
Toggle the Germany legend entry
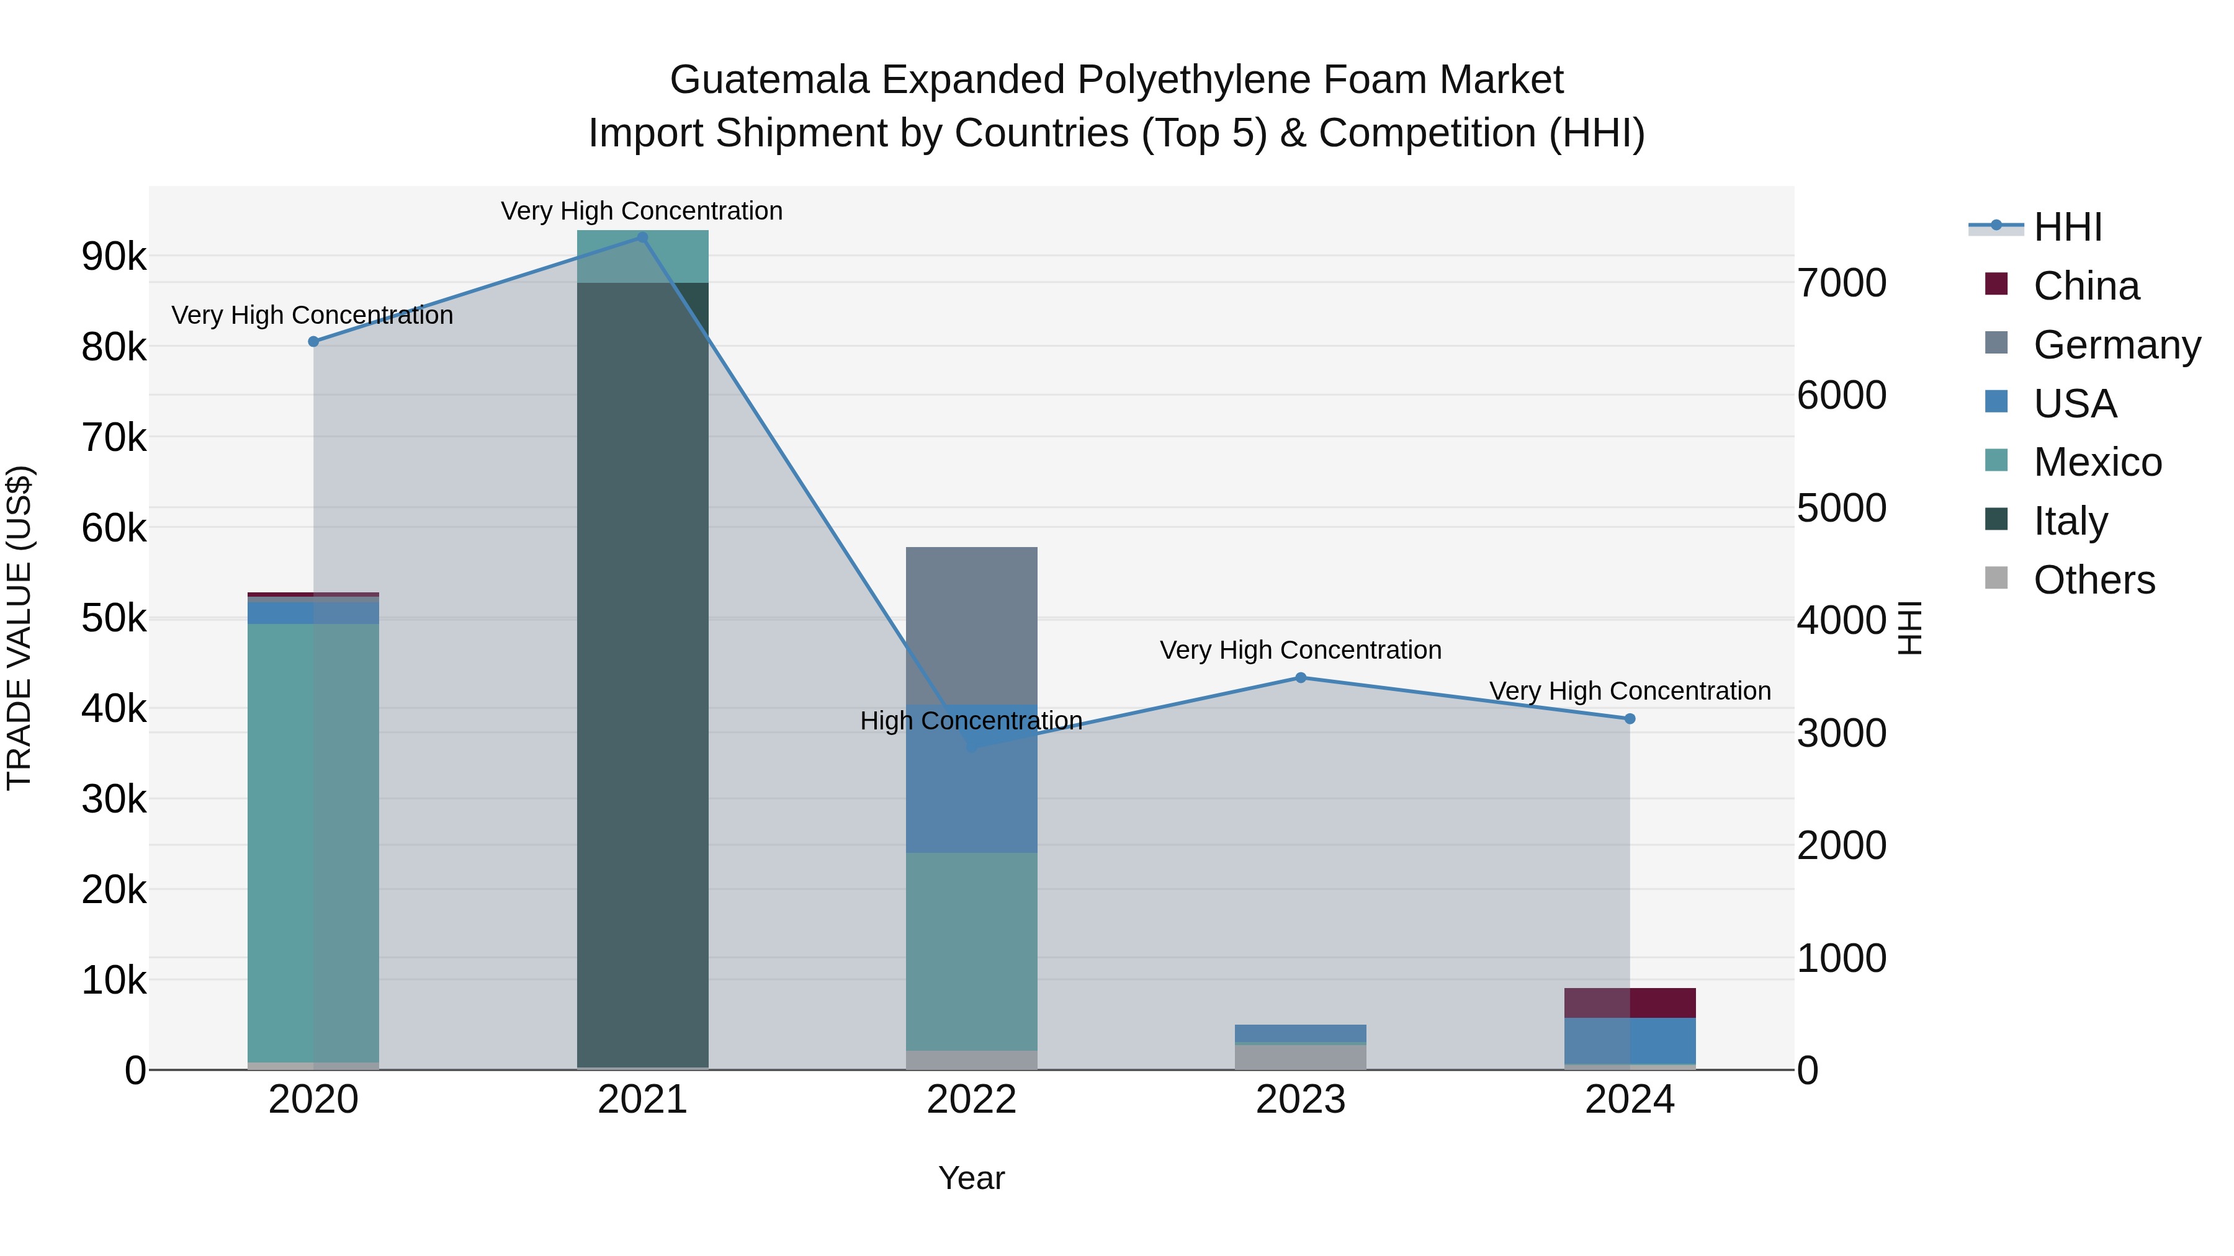pos(2093,345)
